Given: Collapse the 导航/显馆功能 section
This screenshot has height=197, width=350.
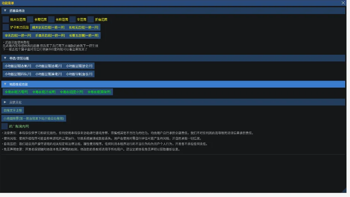Looking at the screenshot, I should point(5,58).
